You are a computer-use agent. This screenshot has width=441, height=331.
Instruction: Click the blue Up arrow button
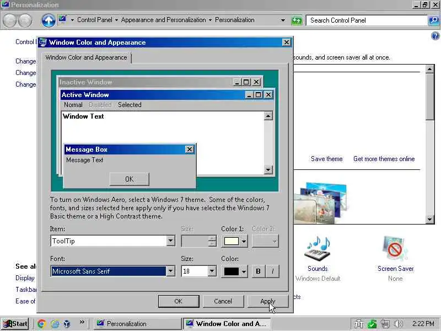(49, 20)
